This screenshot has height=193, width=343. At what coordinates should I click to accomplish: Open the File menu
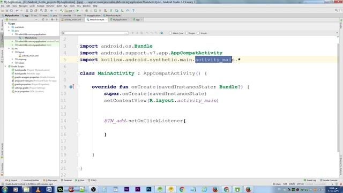click(x=2, y=6)
